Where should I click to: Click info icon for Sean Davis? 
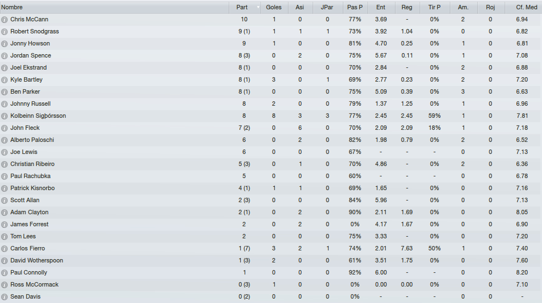point(4,297)
